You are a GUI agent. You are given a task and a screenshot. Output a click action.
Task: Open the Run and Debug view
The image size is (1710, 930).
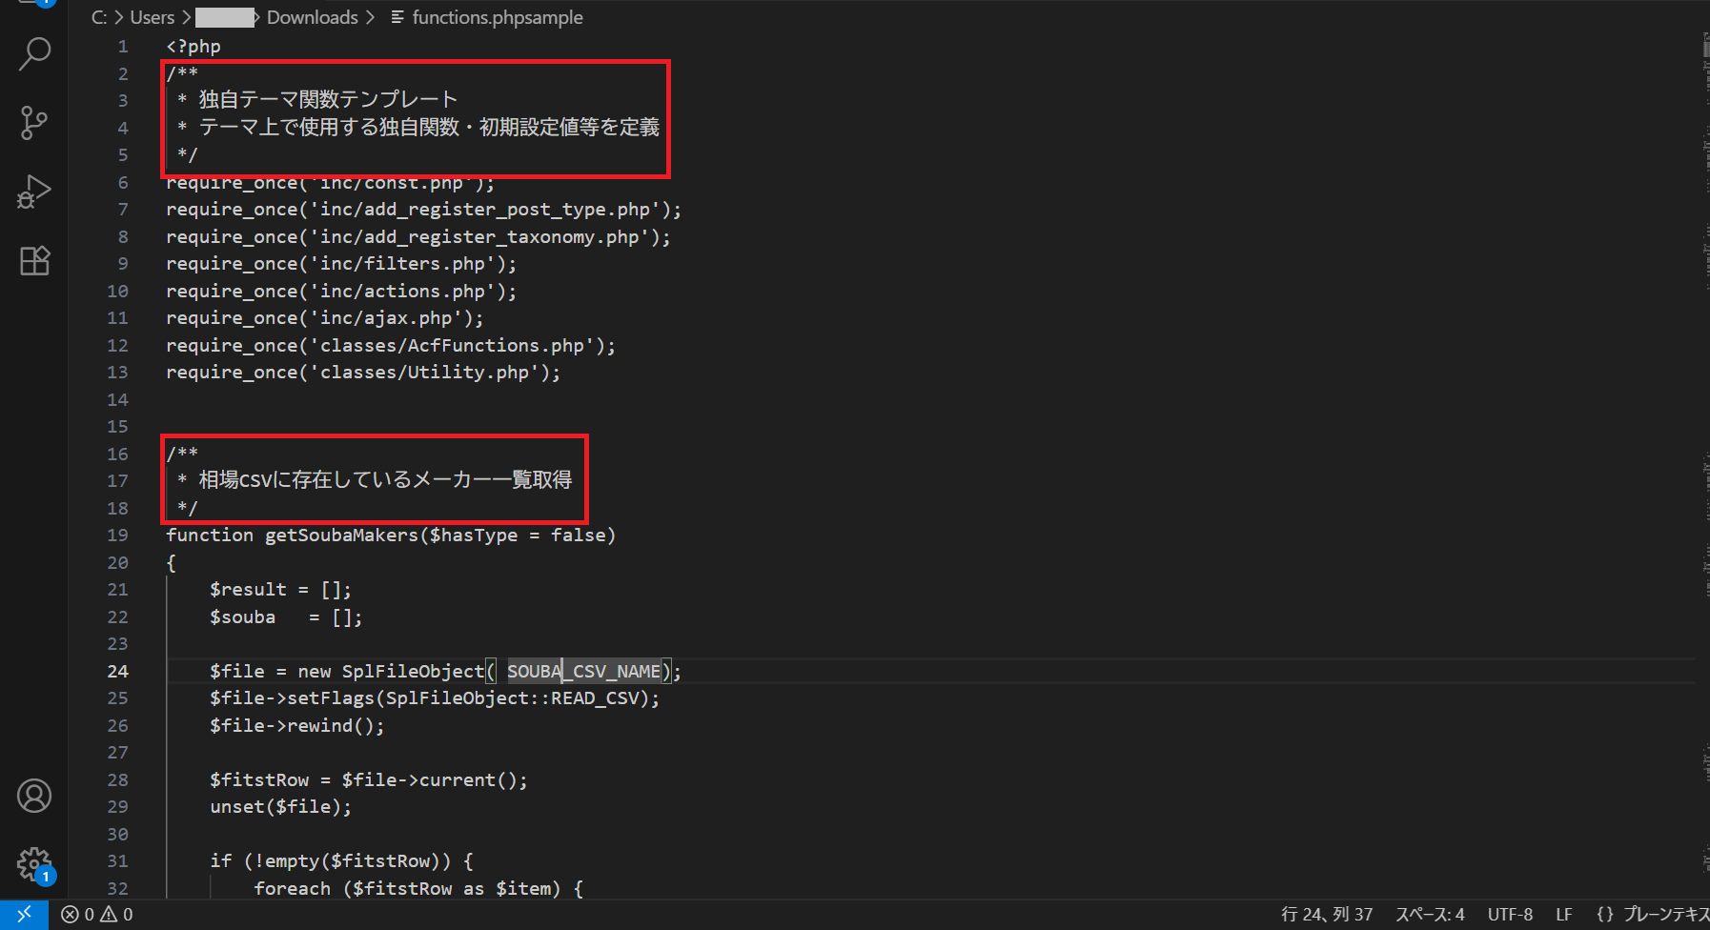pyautogui.click(x=34, y=192)
